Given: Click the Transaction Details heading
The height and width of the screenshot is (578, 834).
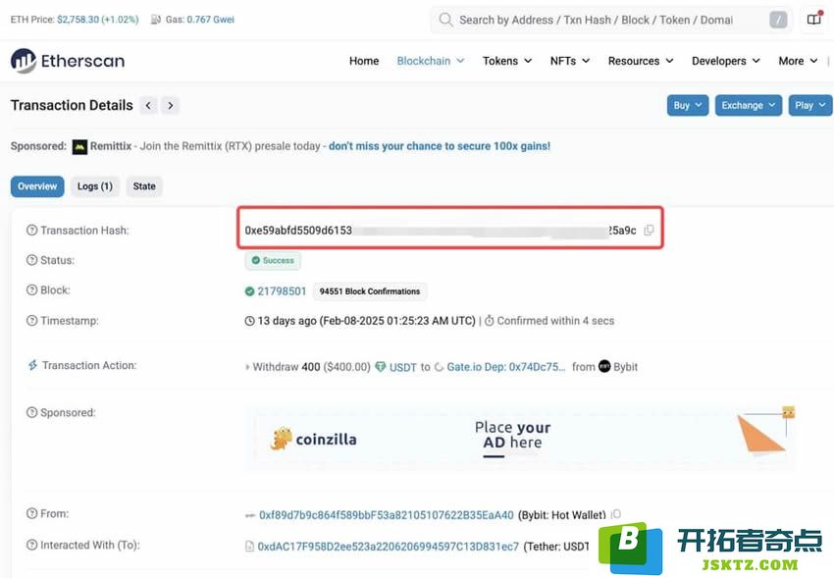Looking at the screenshot, I should point(72,105).
